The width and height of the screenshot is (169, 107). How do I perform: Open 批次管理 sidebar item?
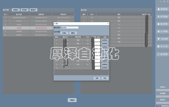[x=163, y=54]
